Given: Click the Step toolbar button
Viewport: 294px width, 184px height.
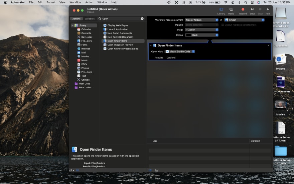Looking at the screenshot, I should tap(252, 11).
